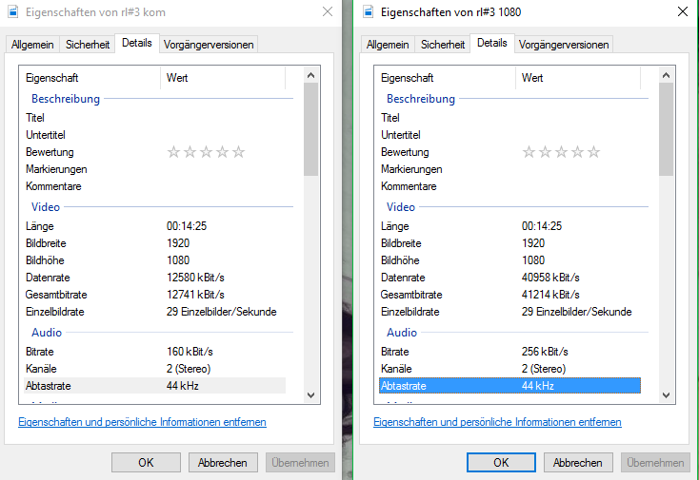Open Vorgängerversionen tab in right dialog
Screen dimensions: 699x480
tap(563, 45)
